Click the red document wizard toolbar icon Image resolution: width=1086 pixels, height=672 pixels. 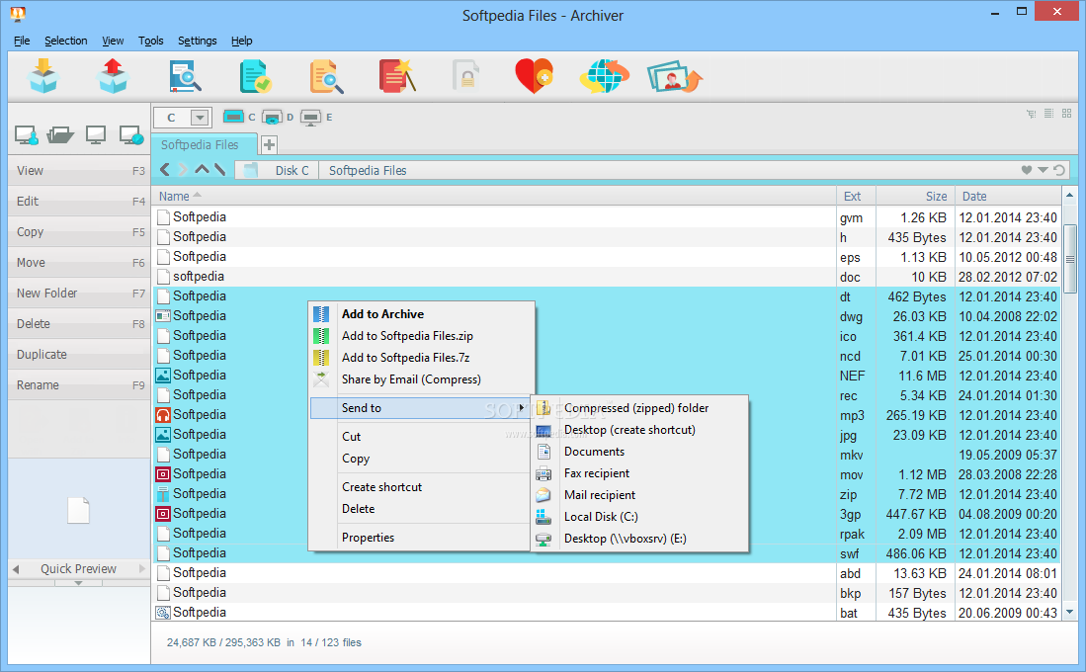click(x=396, y=75)
